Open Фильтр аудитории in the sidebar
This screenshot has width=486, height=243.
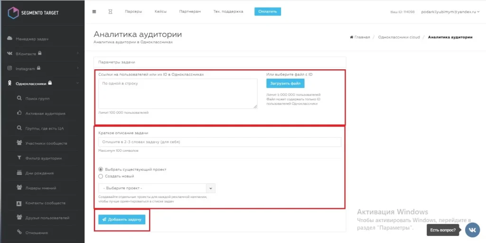tap(43, 158)
